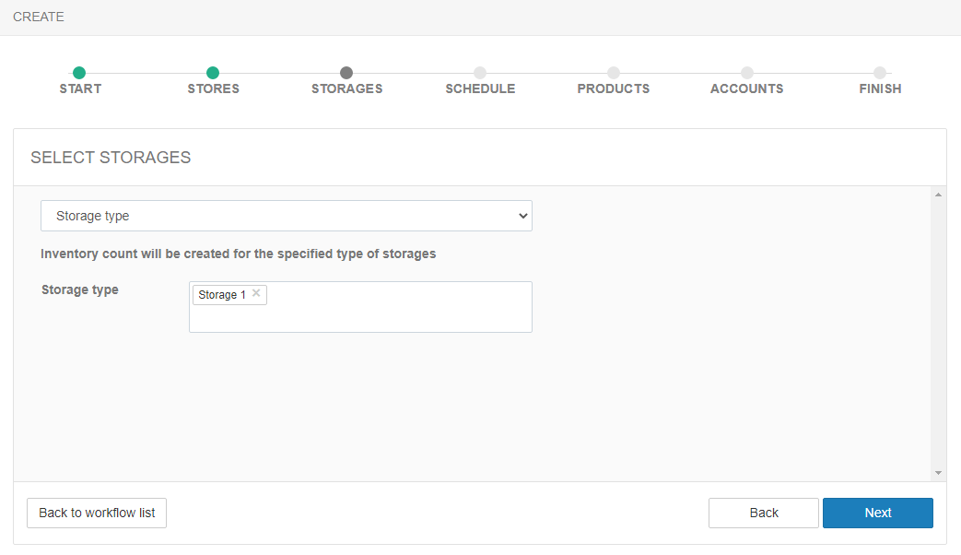Viewport: 961px width, 555px height.
Task: Click the FINISH step label
Action: tap(880, 89)
